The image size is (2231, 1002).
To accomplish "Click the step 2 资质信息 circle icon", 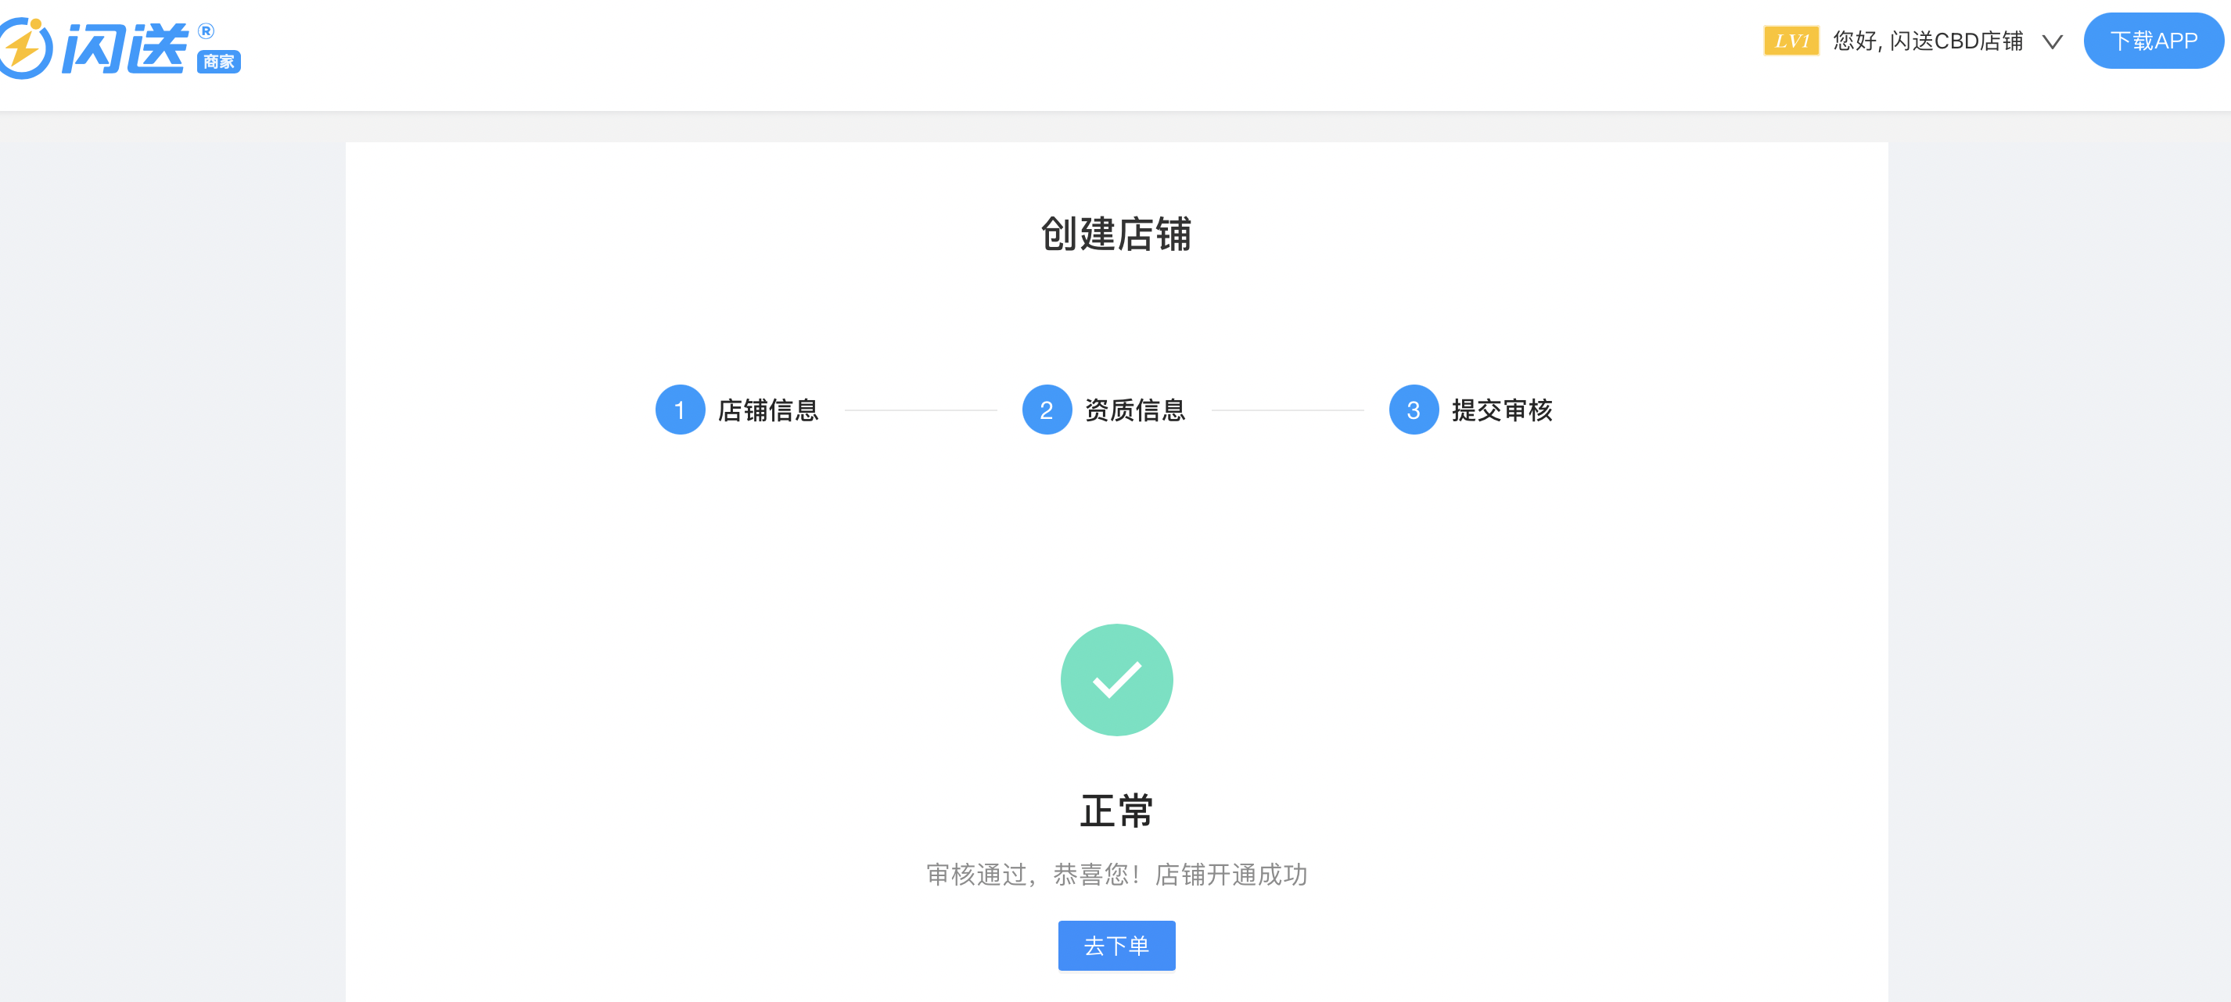I will (x=1046, y=411).
